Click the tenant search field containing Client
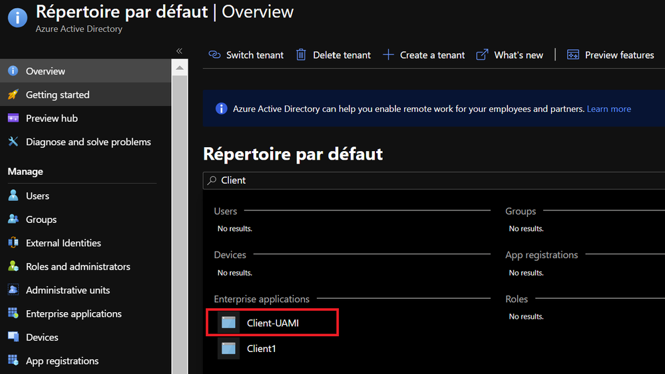The image size is (665, 374). [x=434, y=180]
